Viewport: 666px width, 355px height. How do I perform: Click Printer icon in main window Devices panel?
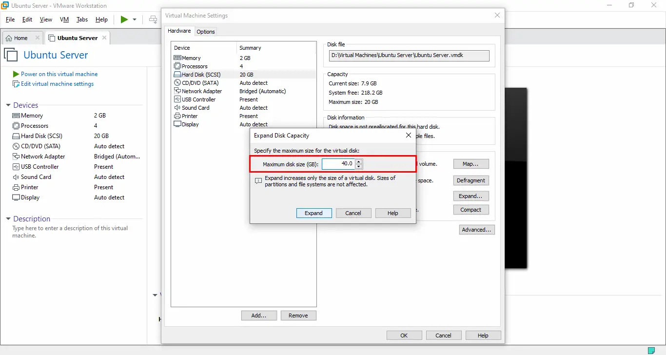pos(16,187)
